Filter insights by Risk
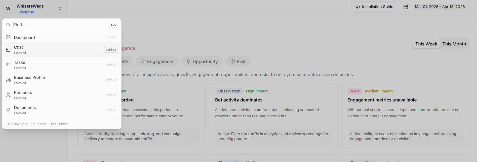This screenshot has height=162, width=477. tap(238, 62)
